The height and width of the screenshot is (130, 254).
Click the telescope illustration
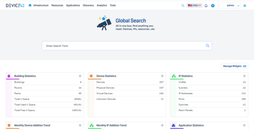coord(104,23)
